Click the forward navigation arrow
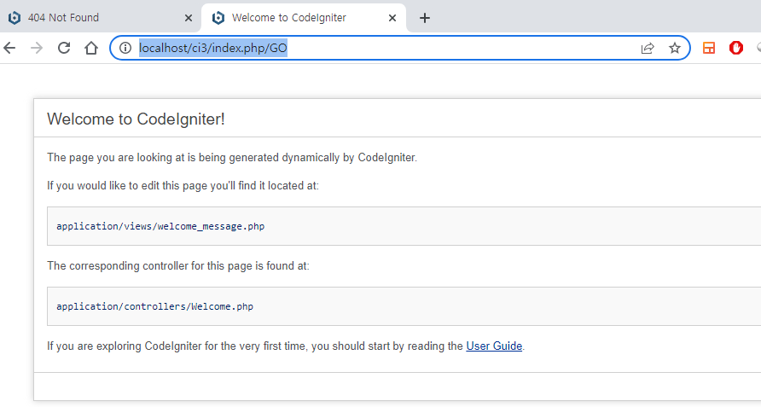 click(x=37, y=48)
